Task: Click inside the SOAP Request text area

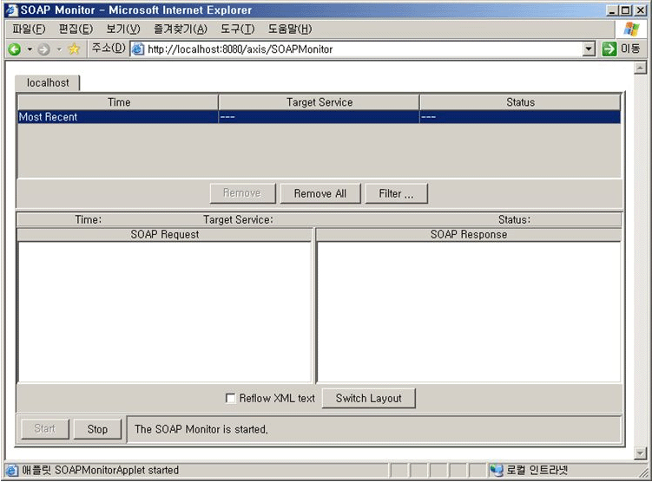Action: (165, 312)
